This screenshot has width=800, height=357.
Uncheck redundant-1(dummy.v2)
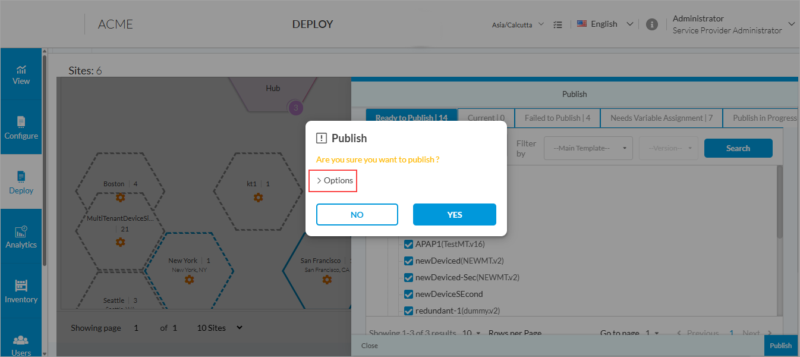tap(408, 311)
